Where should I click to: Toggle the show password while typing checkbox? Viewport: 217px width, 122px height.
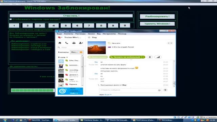tap(11, 19)
